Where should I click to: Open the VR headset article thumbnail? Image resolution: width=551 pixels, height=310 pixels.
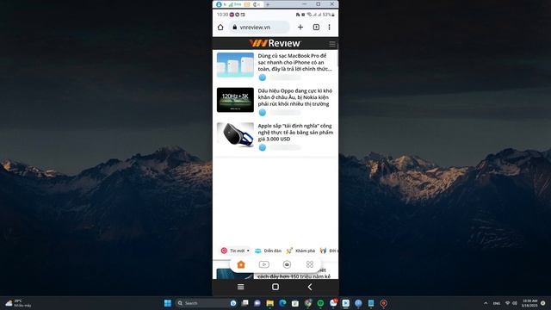(x=235, y=134)
